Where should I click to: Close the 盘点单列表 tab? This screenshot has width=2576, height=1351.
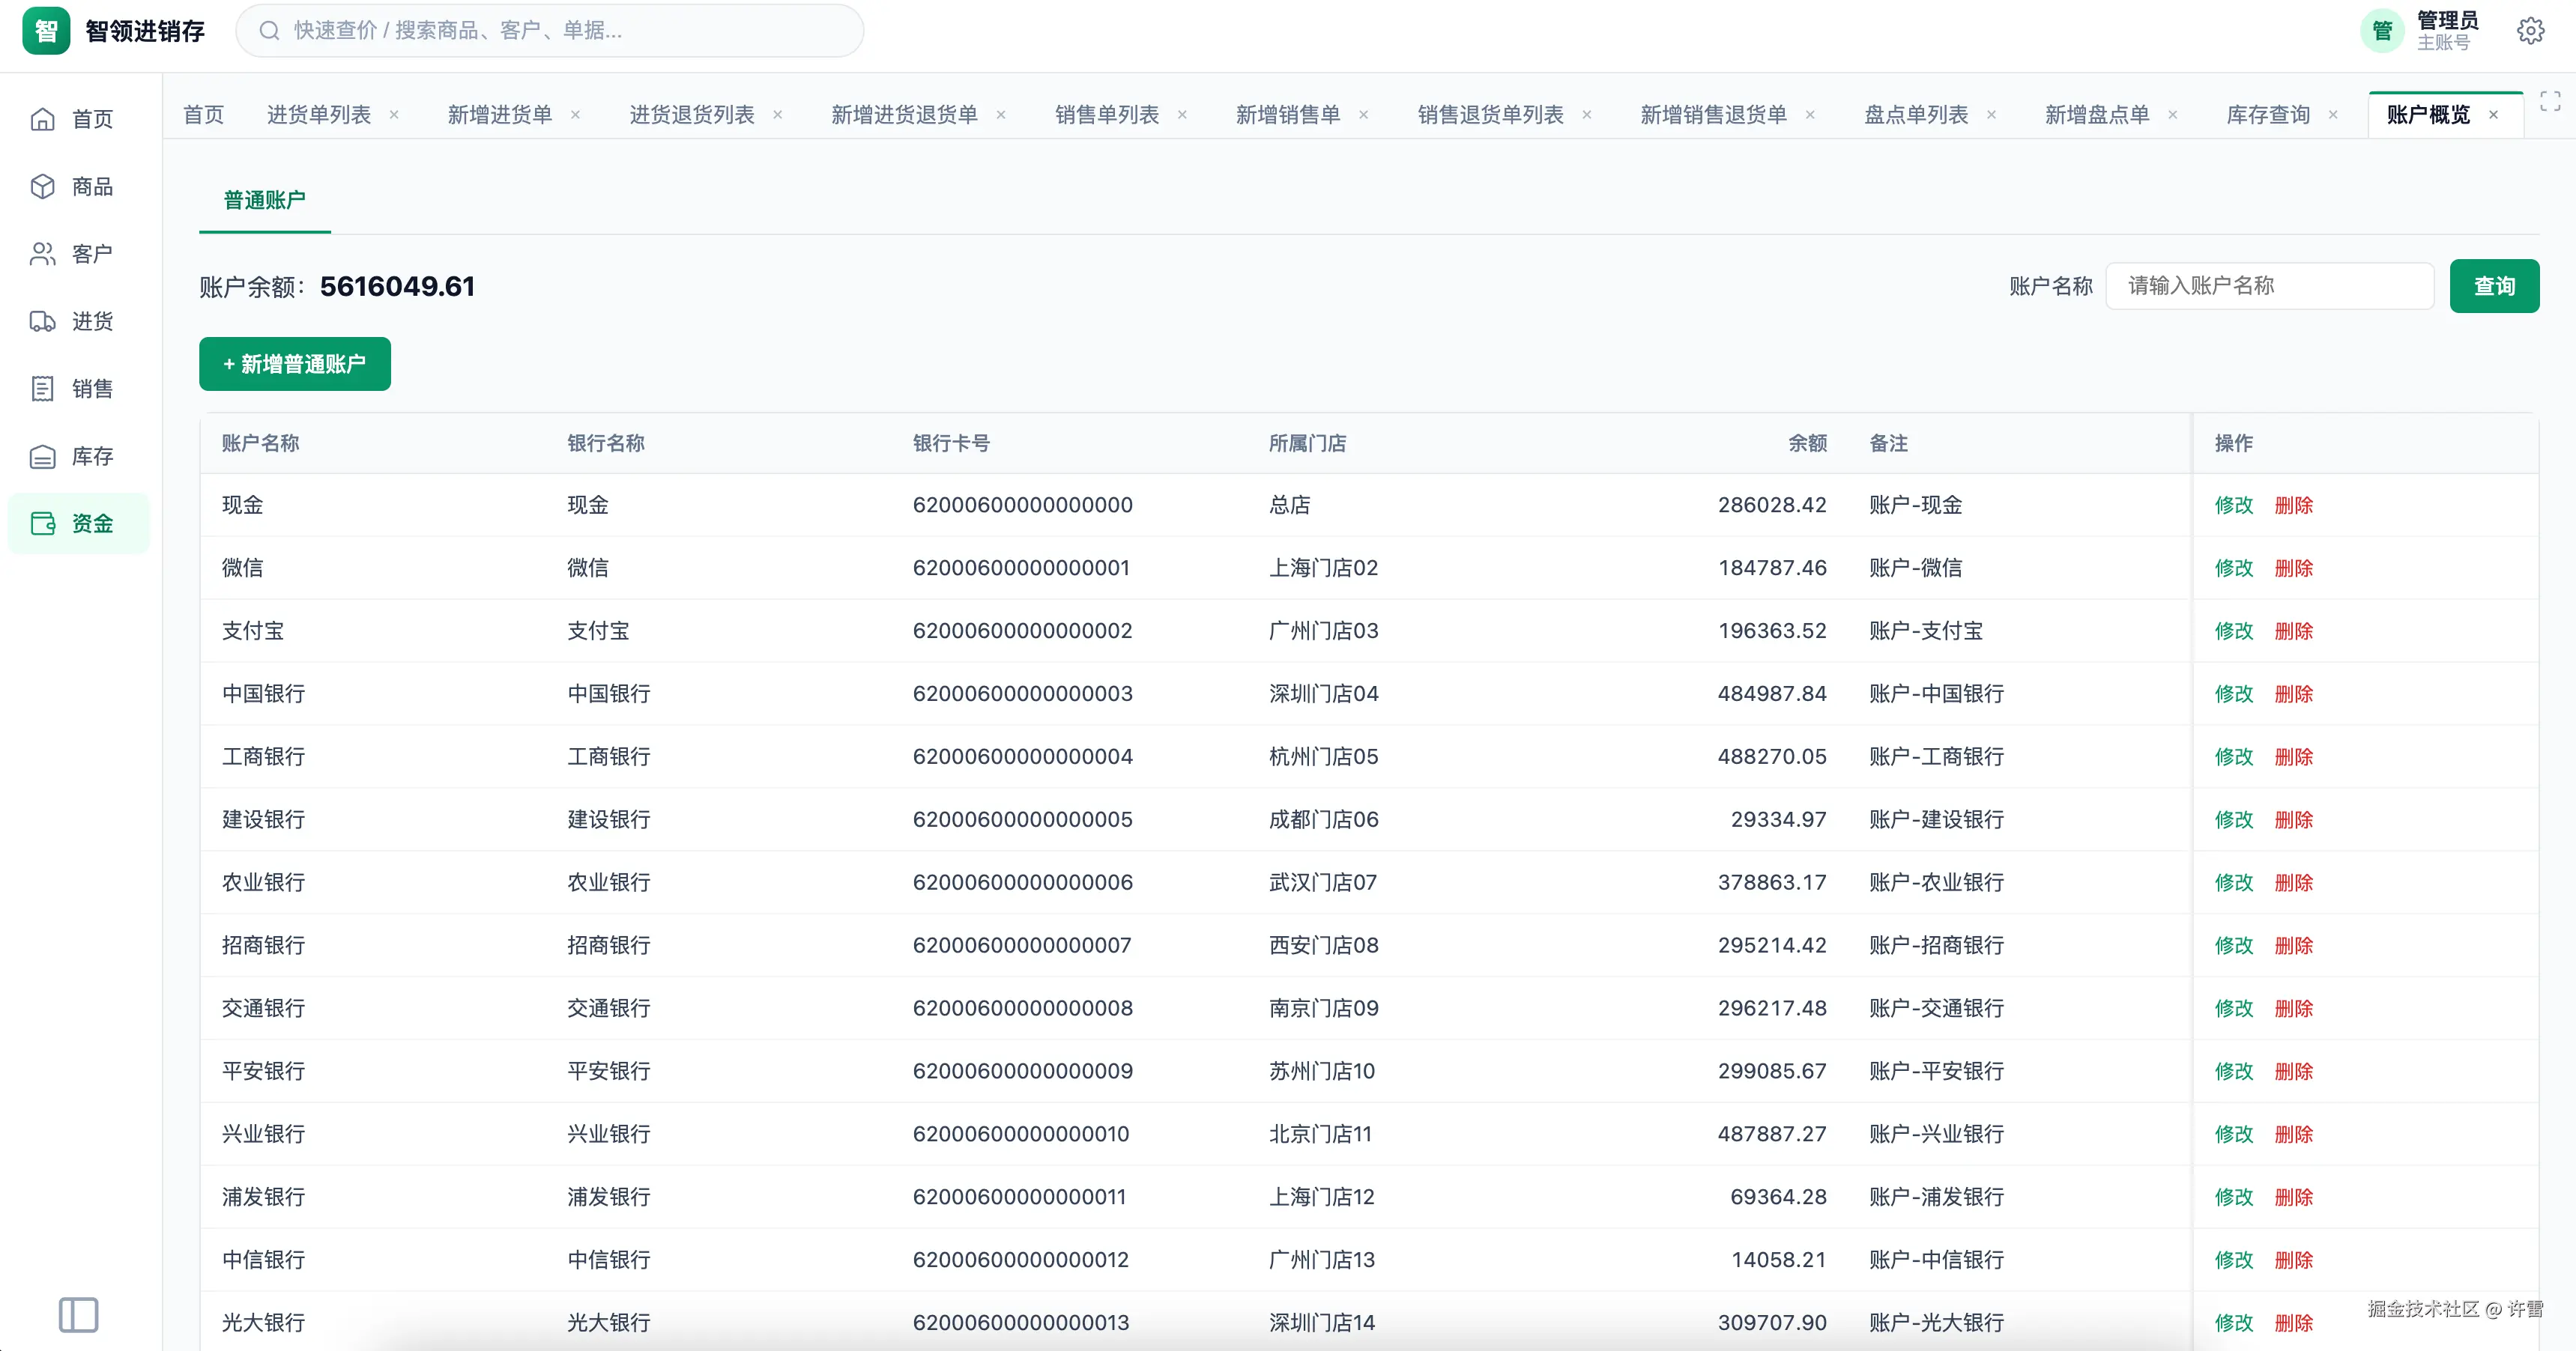tap(1991, 115)
